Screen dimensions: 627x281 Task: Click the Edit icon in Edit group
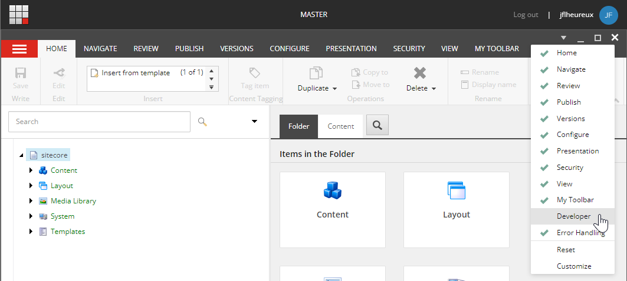[x=59, y=73]
